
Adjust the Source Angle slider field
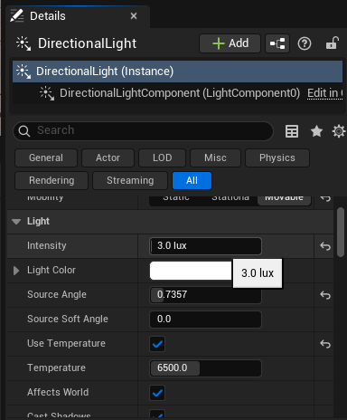[x=205, y=295]
